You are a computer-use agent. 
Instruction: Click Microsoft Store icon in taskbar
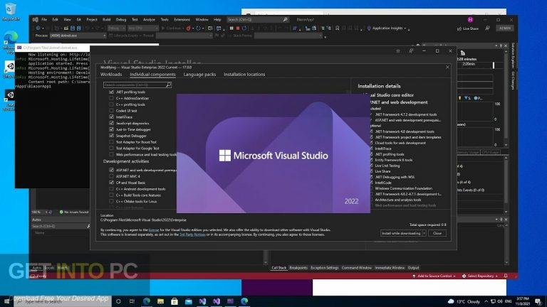pyautogui.click(x=174, y=301)
